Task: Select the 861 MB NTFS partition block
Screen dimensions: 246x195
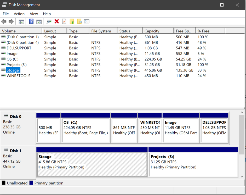Action: 124,128
